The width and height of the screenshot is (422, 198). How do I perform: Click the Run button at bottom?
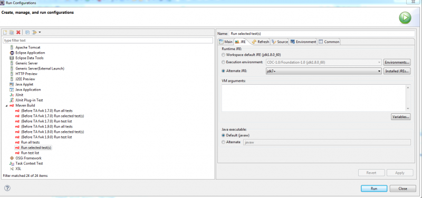[x=374, y=189]
